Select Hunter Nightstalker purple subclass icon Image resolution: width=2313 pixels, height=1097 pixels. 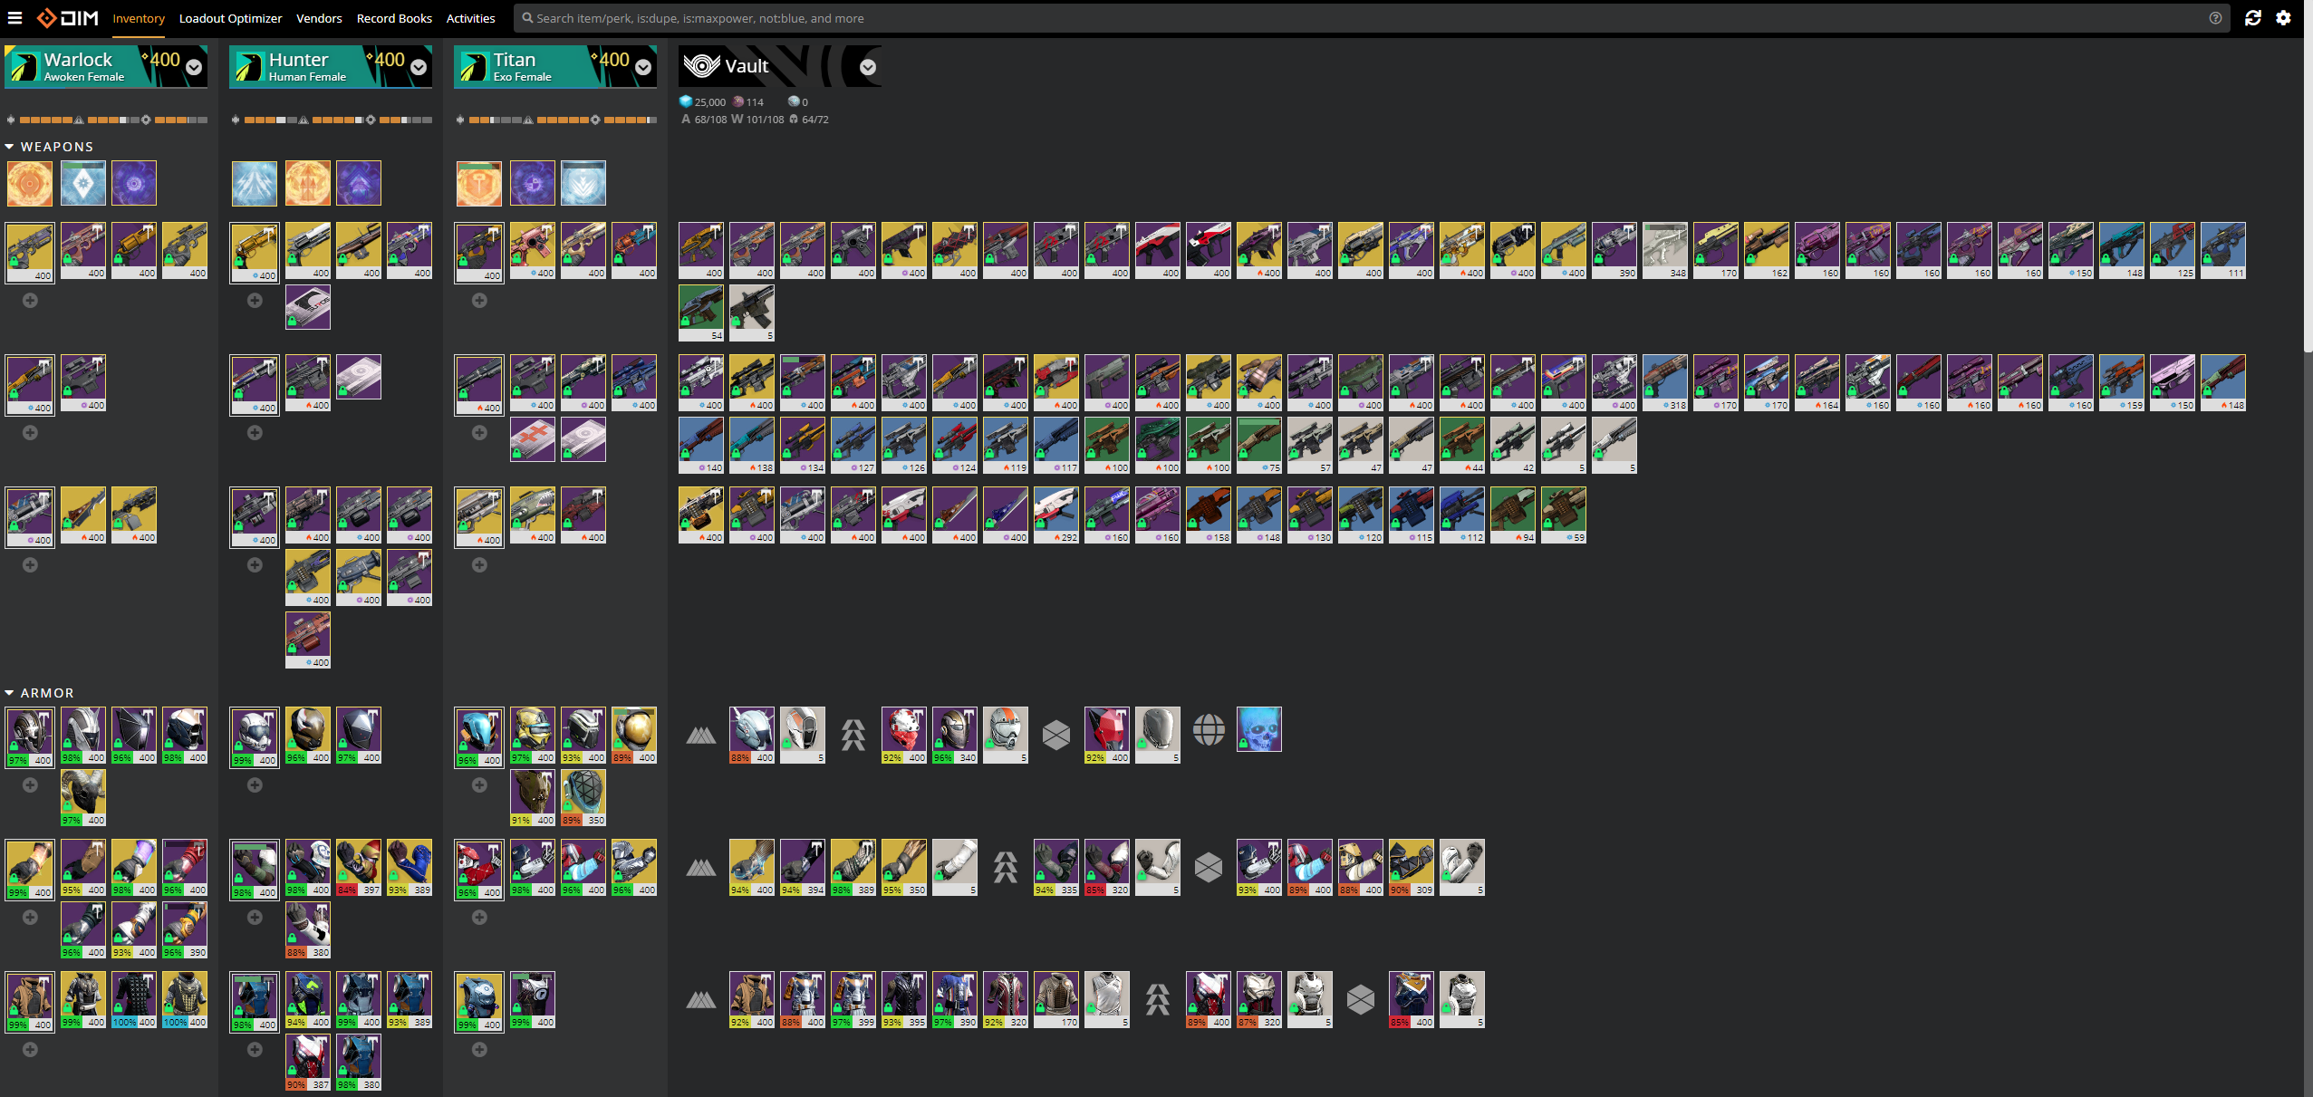point(359,184)
